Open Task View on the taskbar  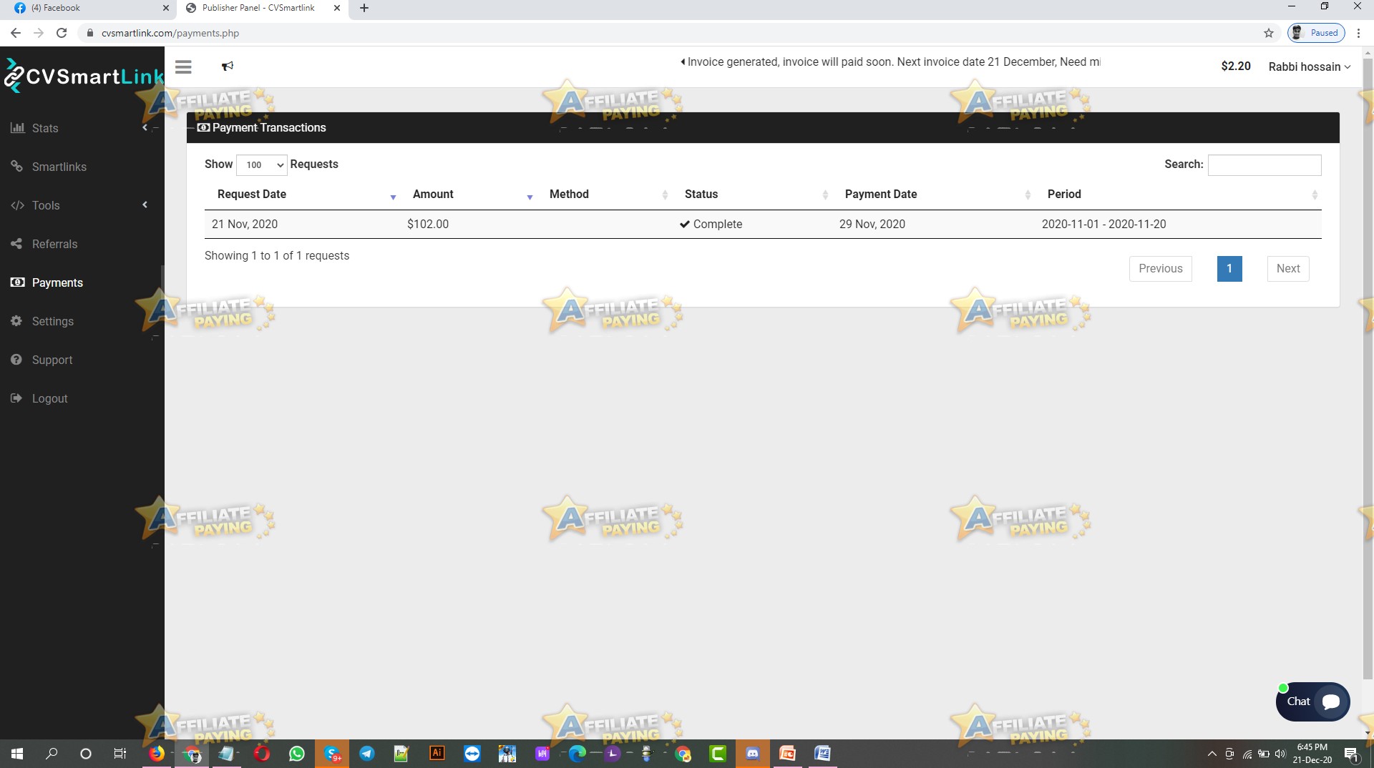pos(120,754)
